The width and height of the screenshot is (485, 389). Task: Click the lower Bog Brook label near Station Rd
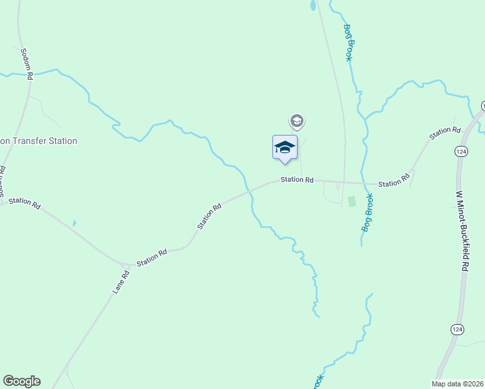[x=368, y=213]
